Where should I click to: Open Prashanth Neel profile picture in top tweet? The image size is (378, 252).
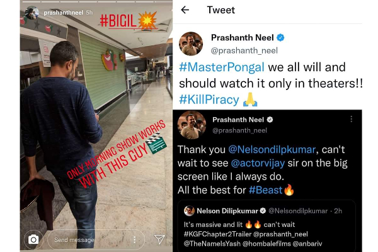pyautogui.click(x=191, y=43)
